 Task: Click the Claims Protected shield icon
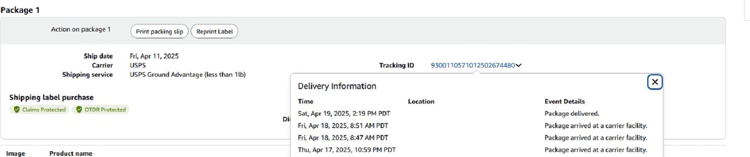tap(17, 109)
